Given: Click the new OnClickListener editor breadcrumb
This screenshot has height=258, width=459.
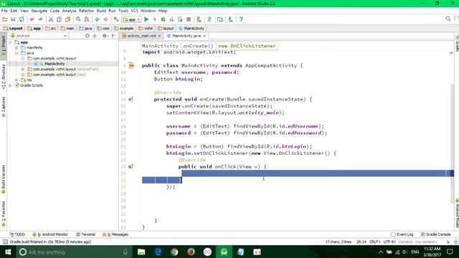Looking at the screenshot, I should (247, 46).
